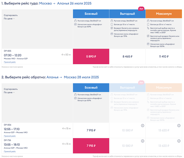Click info icon for DP-836 Выгодный fare
The width and height of the screenshot is (184, 158).
pos(143,125)
